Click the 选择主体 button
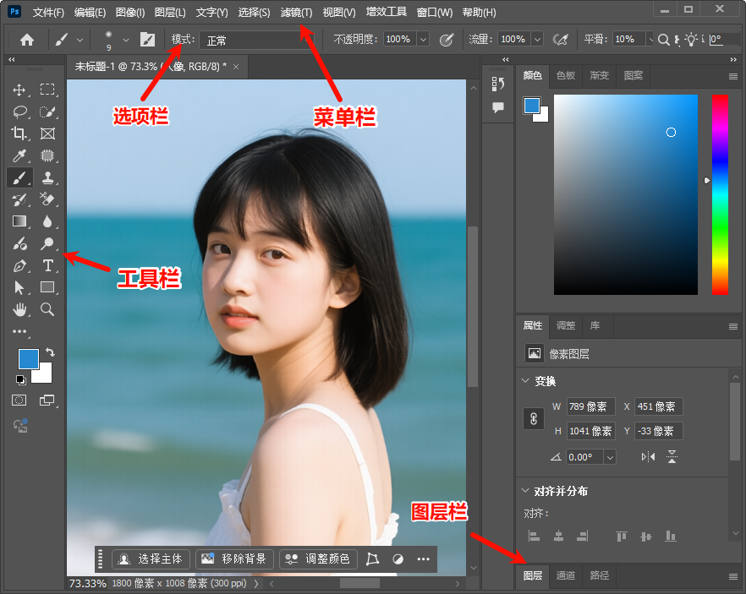This screenshot has height=594, width=746. [151, 559]
